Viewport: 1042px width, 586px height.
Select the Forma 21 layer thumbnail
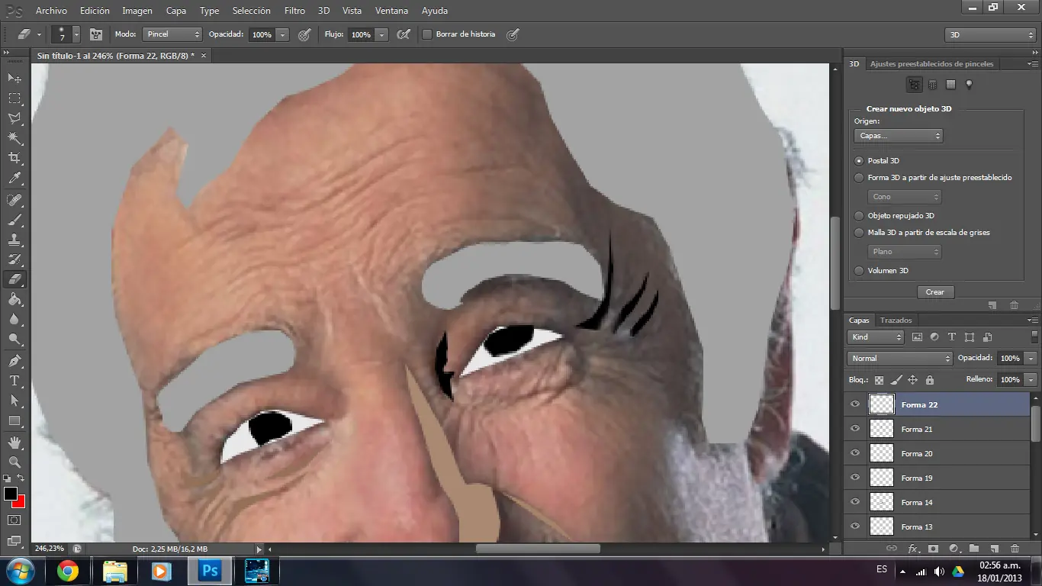pos(882,429)
